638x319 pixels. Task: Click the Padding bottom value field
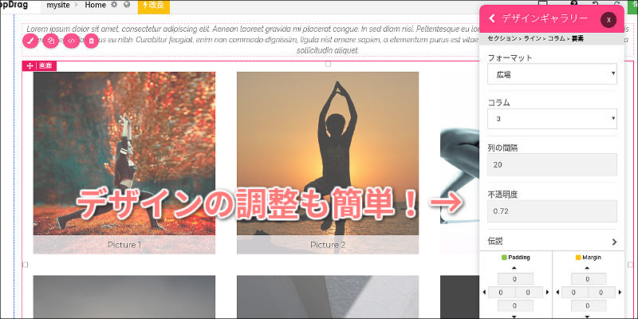515,305
